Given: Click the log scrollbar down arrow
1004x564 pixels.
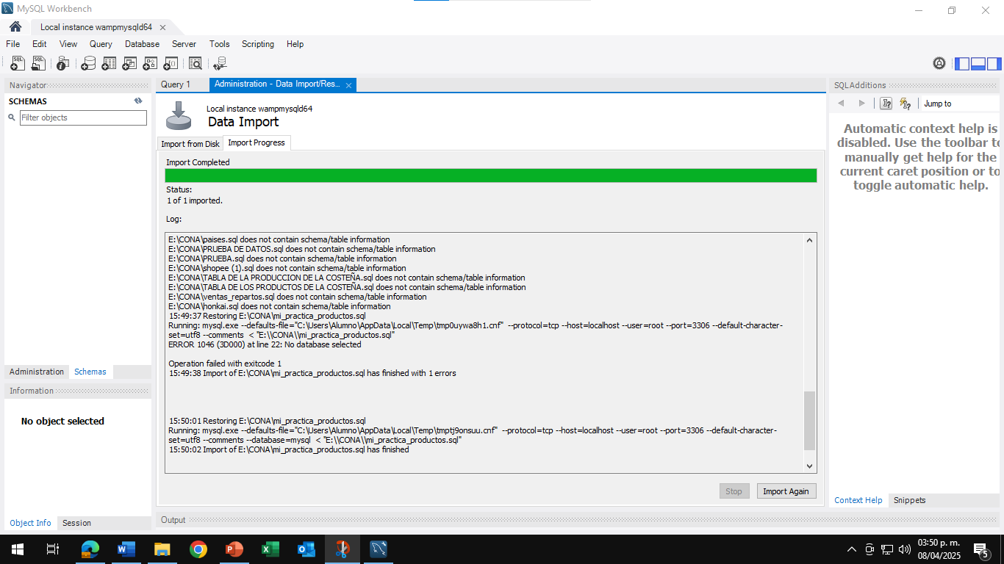Looking at the screenshot, I should coord(810,466).
